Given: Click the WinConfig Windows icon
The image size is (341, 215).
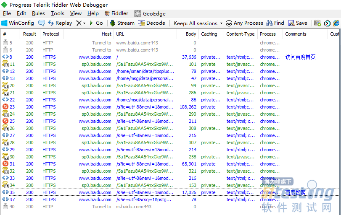Looking at the screenshot, I should (4, 23).
